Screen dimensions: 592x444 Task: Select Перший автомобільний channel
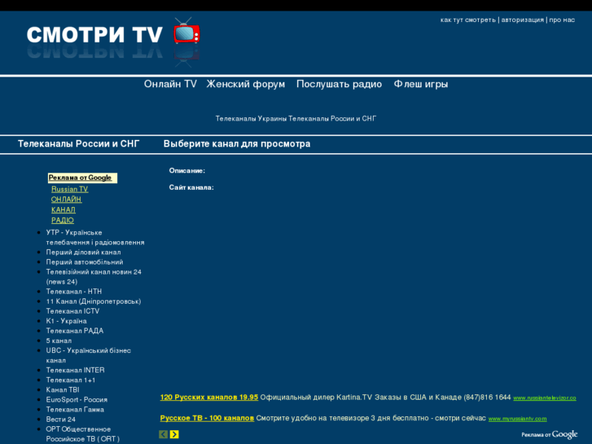point(85,262)
